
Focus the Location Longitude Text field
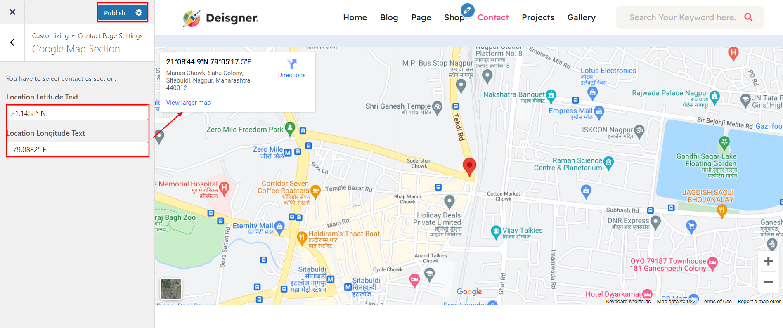78,149
